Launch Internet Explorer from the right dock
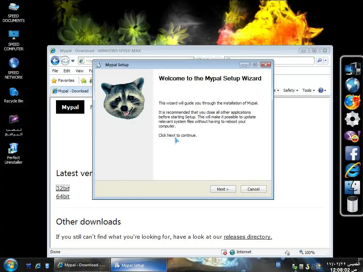The image size is (363, 272). [x=352, y=170]
